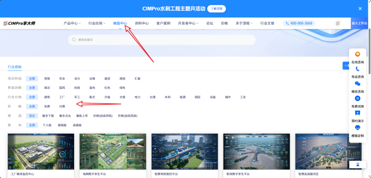Expand the 开发者中心 dropdown menu
This screenshot has height=178, width=371.
coord(188,23)
